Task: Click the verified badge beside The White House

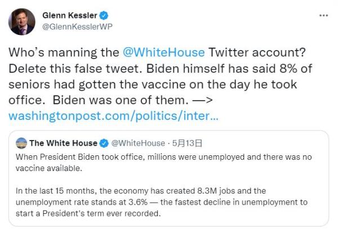Action: pyautogui.click(x=104, y=143)
